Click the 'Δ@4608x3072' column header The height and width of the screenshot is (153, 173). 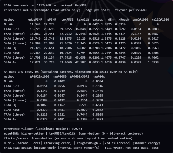[x=80, y=77]
